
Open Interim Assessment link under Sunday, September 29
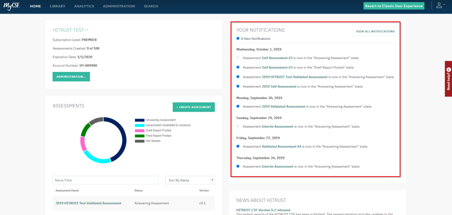click(x=278, y=126)
